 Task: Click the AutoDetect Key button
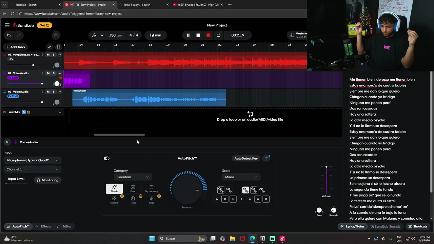click(246, 158)
